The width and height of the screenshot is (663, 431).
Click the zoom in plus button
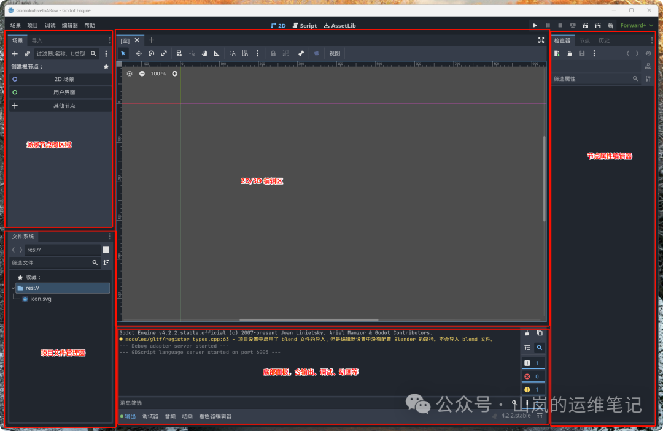(x=175, y=74)
